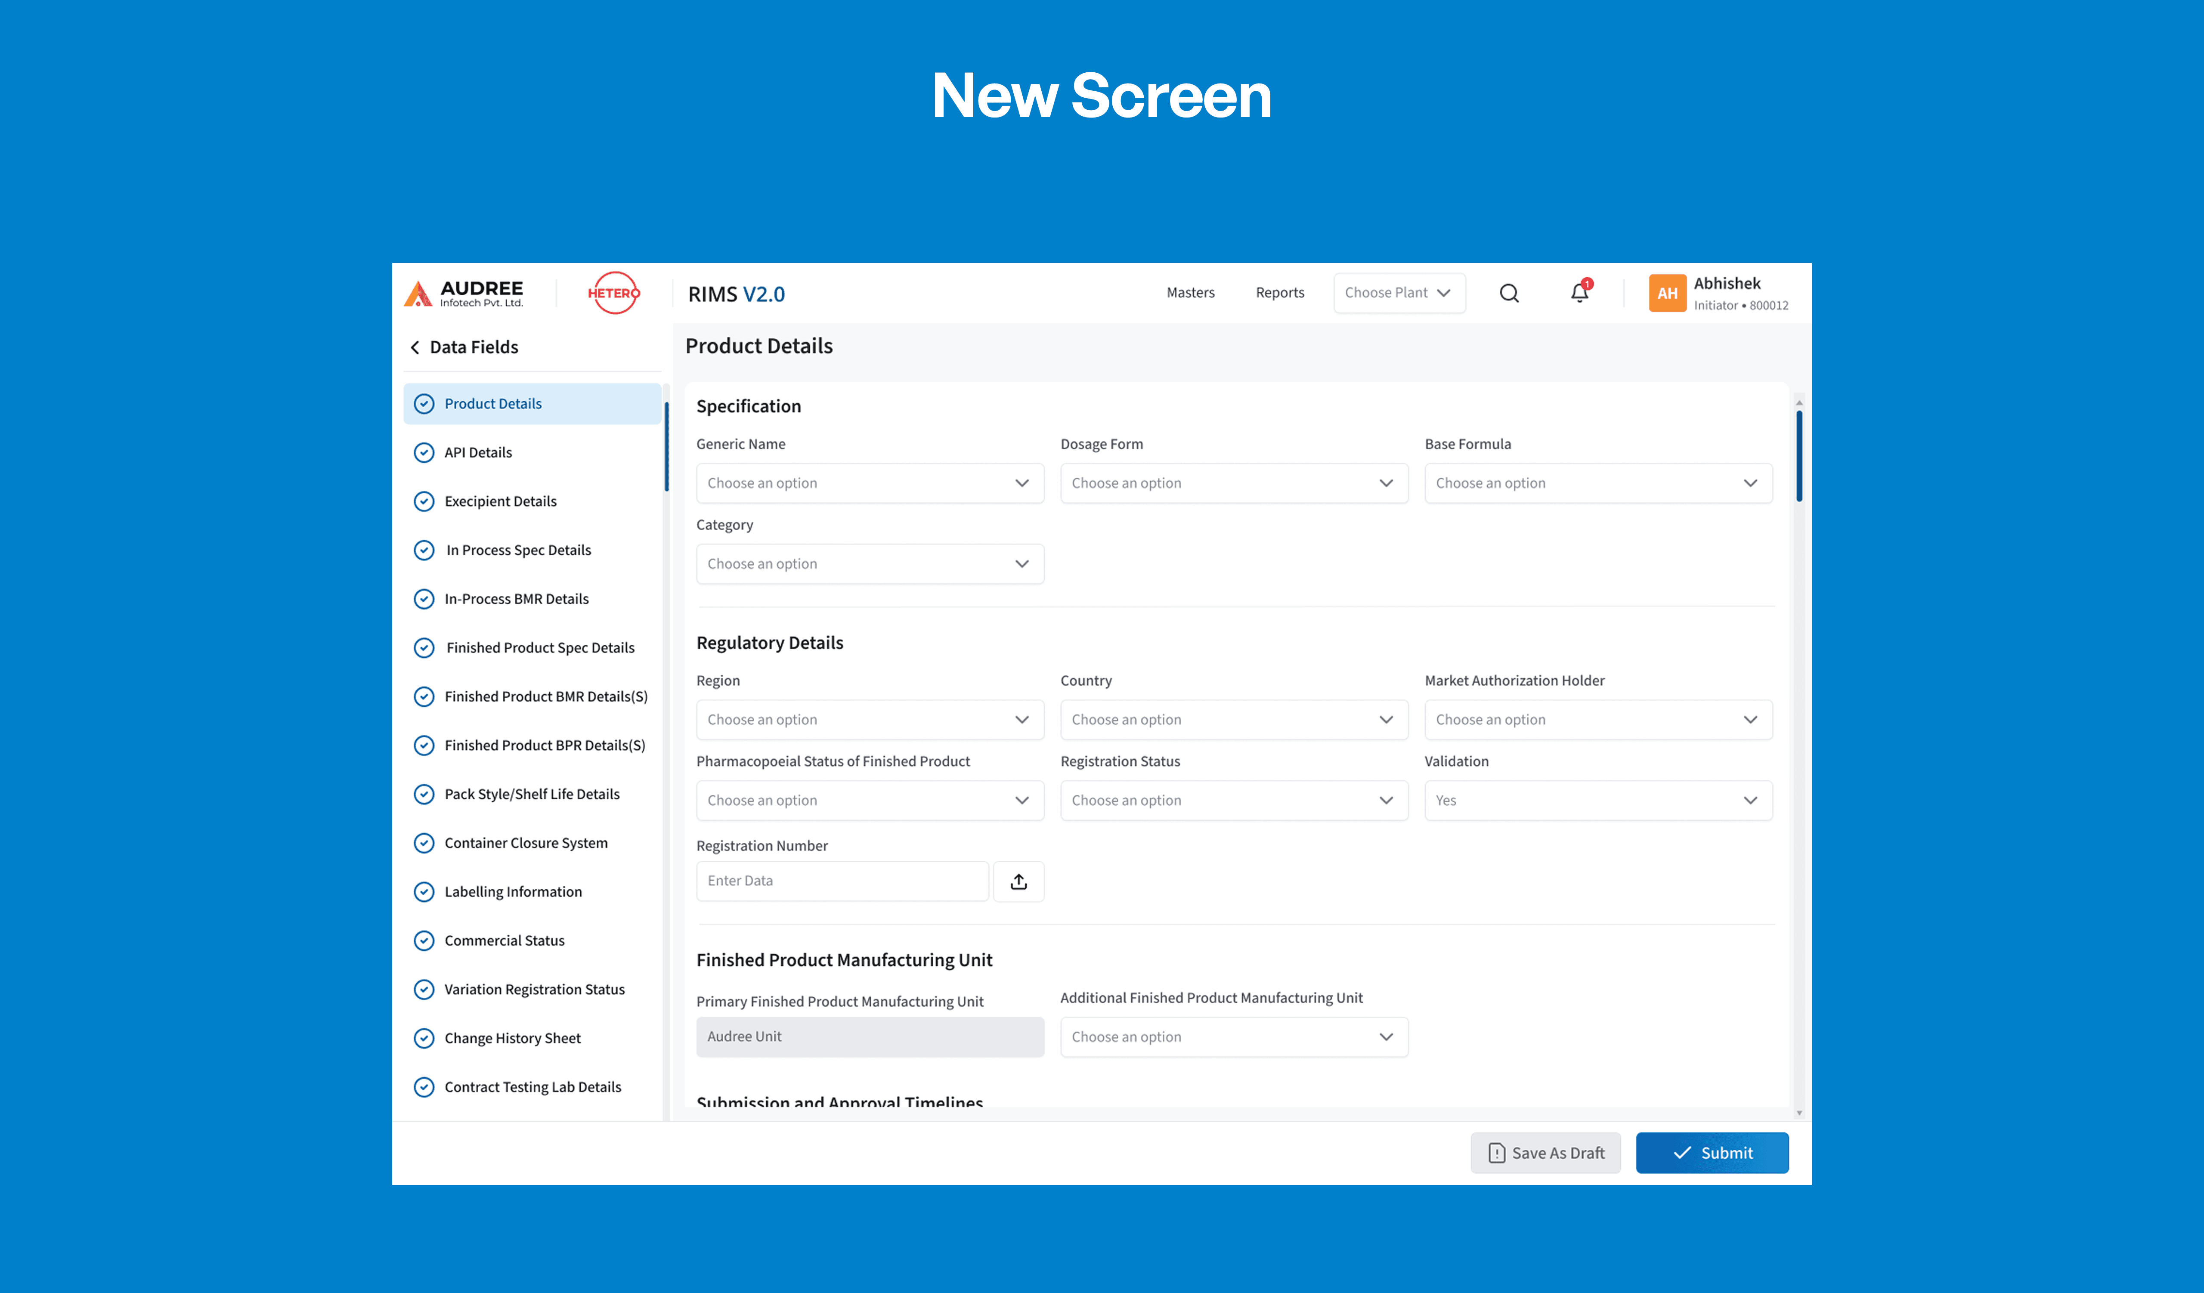The image size is (2204, 1293).
Task: Click the check circle beside Change History Sheet
Action: [424, 1038]
